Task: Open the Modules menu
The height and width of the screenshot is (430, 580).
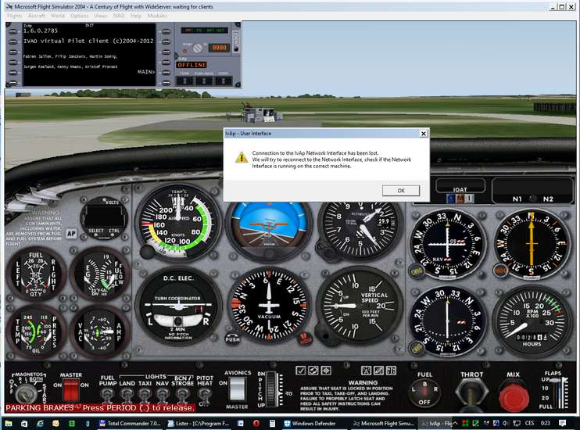Action: [x=157, y=16]
